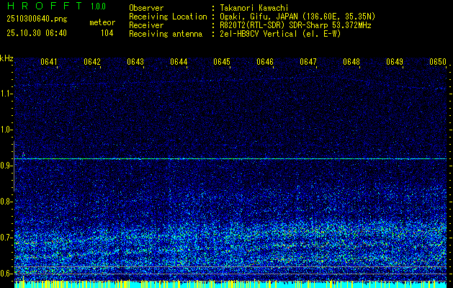Click the 0648 time marker

tap(351, 62)
